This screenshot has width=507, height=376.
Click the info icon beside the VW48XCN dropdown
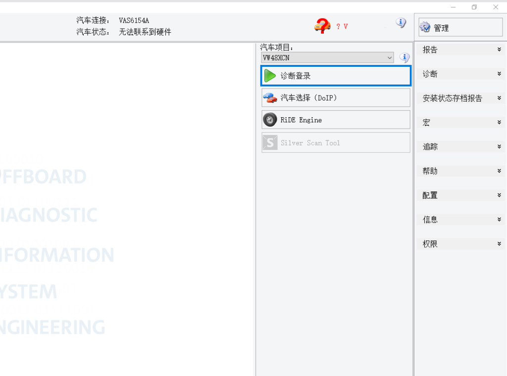click(x=405, y=58)
